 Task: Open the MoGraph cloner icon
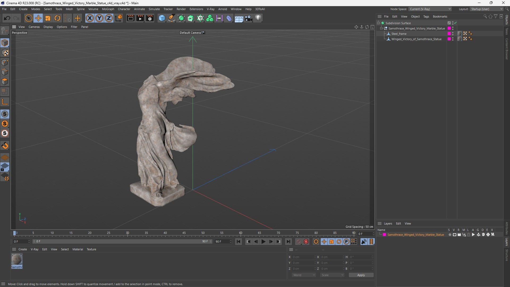click(210, 18)
